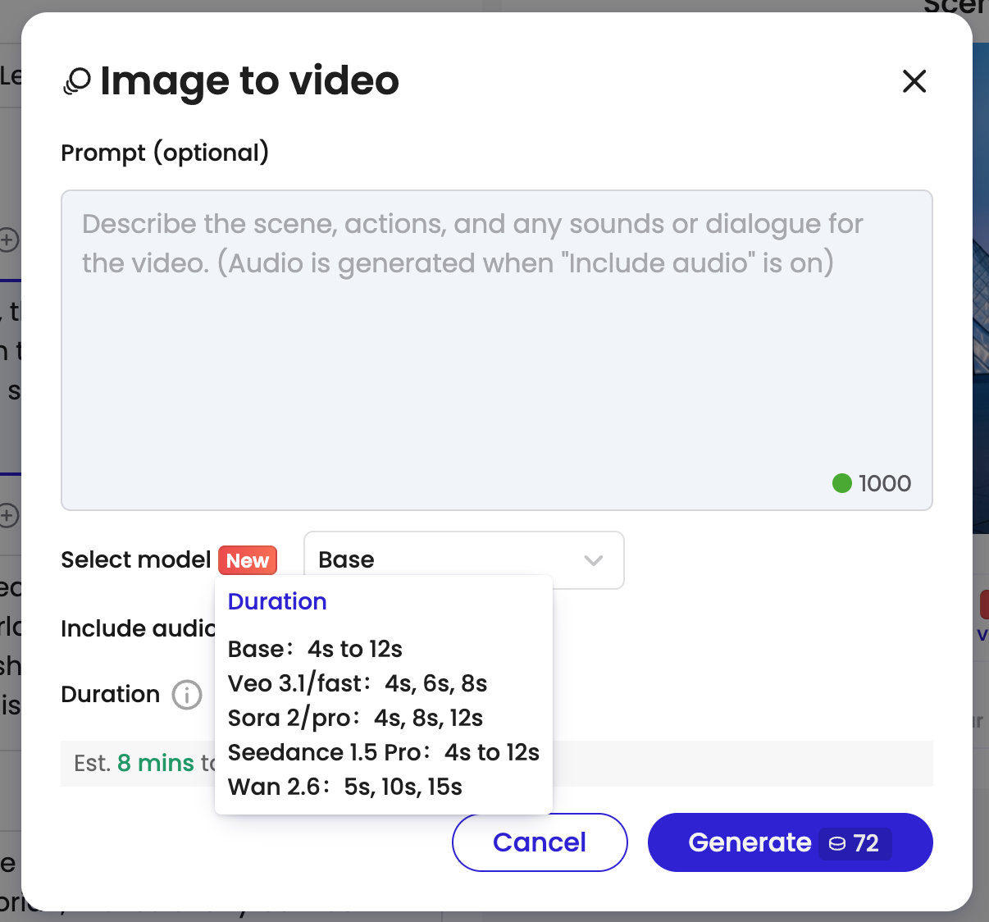Image resolution: width=989 pixels, height=922 pixels.
Task: Click the credits coin icon on Generate
Action: [x=836, y=843]
